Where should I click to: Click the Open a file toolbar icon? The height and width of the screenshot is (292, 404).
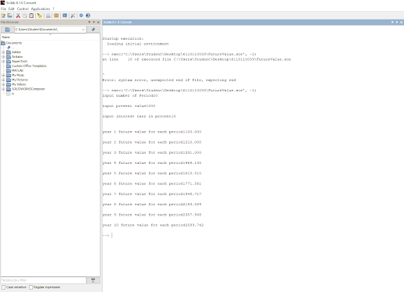point(9,16)
